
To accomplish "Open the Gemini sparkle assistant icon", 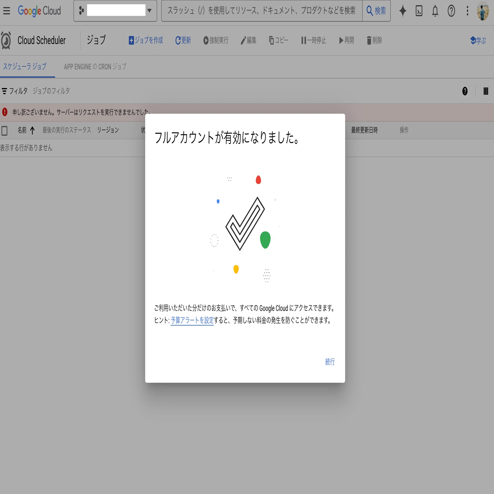I will tap(403, 11).
